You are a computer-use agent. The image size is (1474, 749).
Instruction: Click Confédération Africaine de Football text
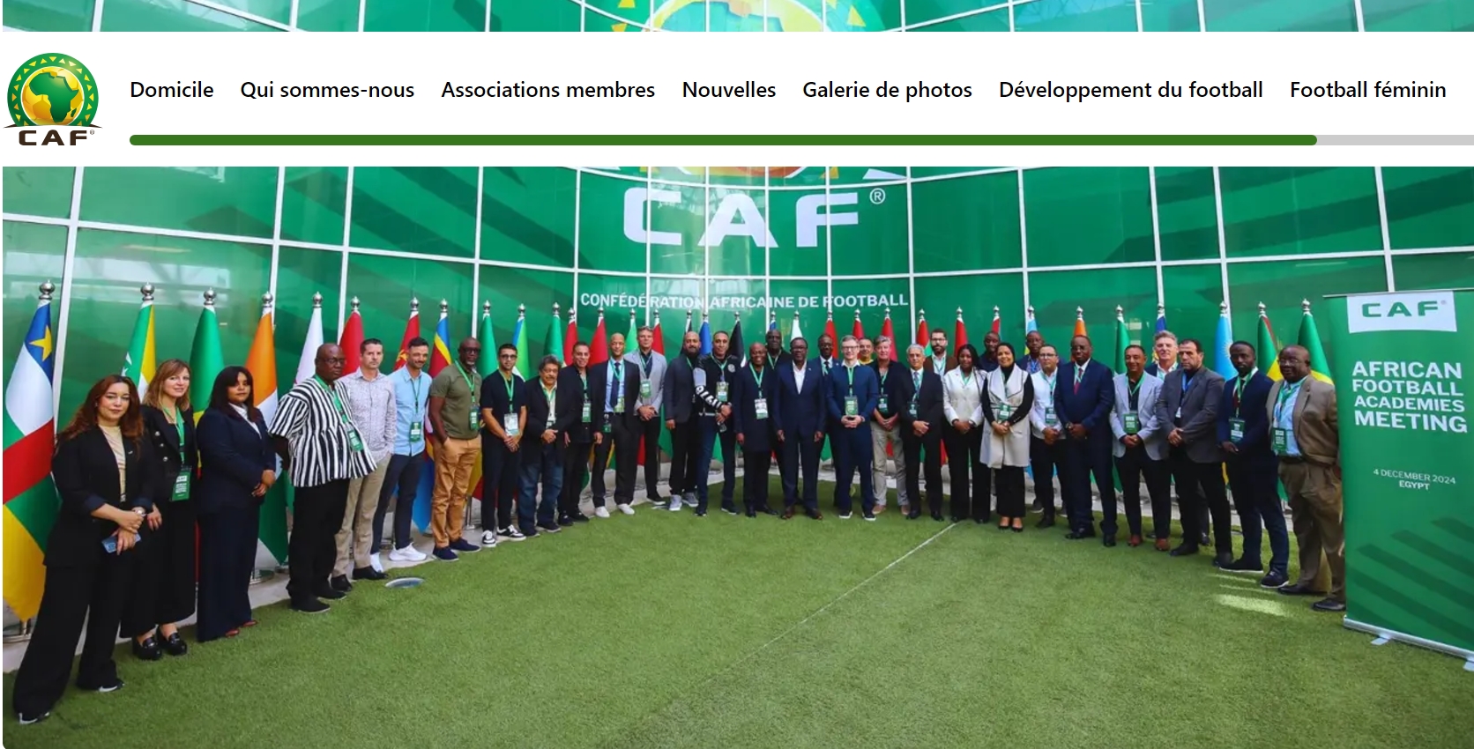click(743, 301)
